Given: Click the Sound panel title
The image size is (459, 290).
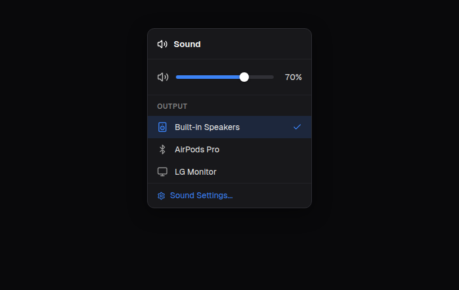Looking at the screenshot, I should (x=187, y=44).
